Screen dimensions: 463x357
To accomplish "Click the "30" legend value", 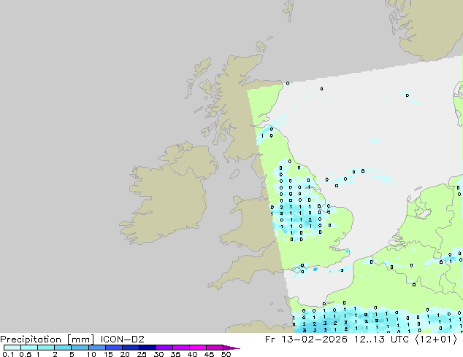I will (158, 354).
